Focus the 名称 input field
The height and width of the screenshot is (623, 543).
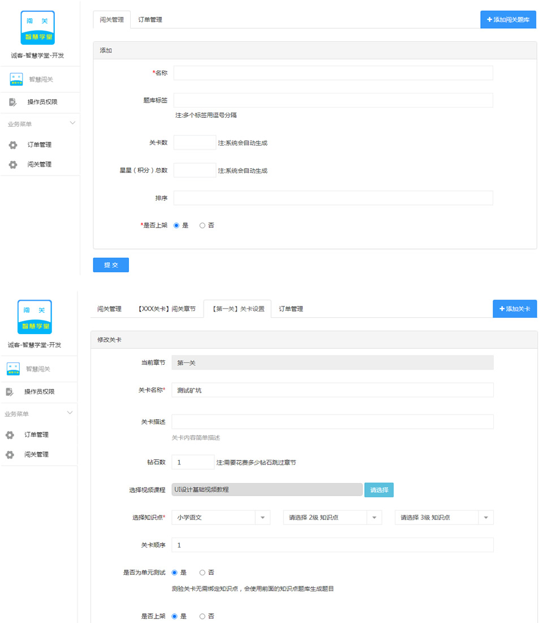[x=333, y=72]
